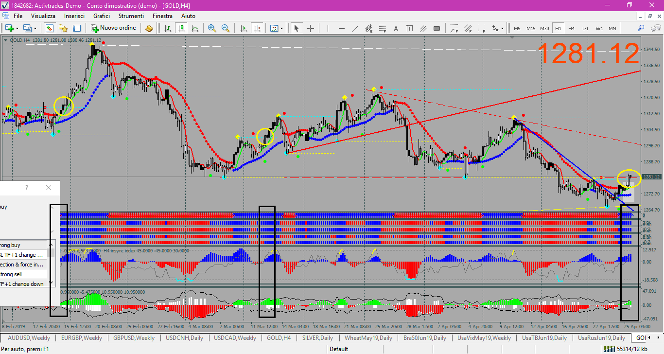
Task: Click connection status 55314/12 kb
Action: pyautogui.click(x=625, y=349)
